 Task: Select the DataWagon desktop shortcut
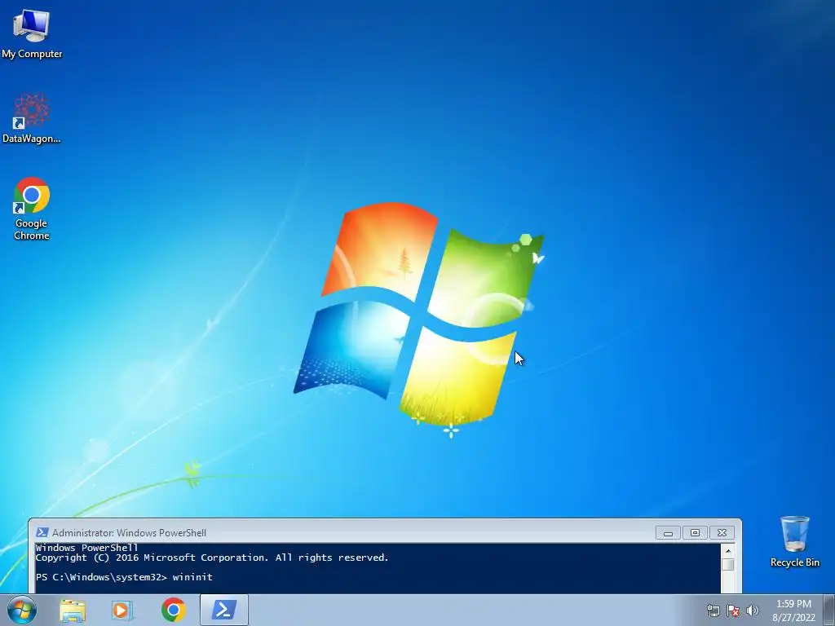(32, 118)
